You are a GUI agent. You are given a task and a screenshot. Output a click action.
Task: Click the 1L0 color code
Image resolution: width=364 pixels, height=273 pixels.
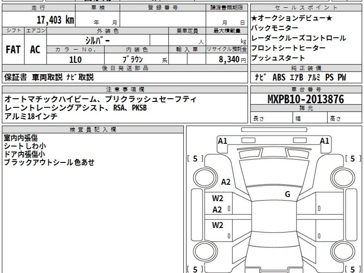tap(76, 59)
